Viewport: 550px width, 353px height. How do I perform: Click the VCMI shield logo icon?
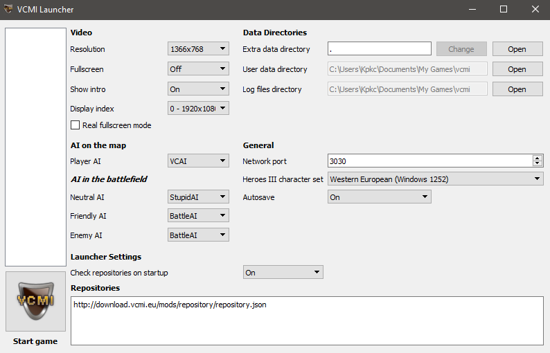coord(35,302)
